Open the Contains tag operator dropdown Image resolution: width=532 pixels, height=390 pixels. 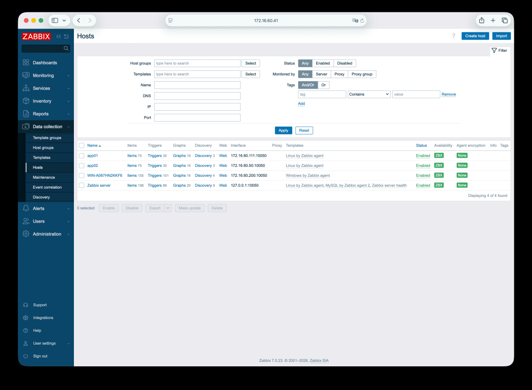tap(369, 94)
